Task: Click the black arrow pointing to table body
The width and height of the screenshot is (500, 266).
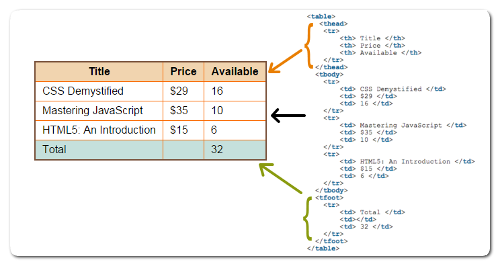Action: [288, 116]
